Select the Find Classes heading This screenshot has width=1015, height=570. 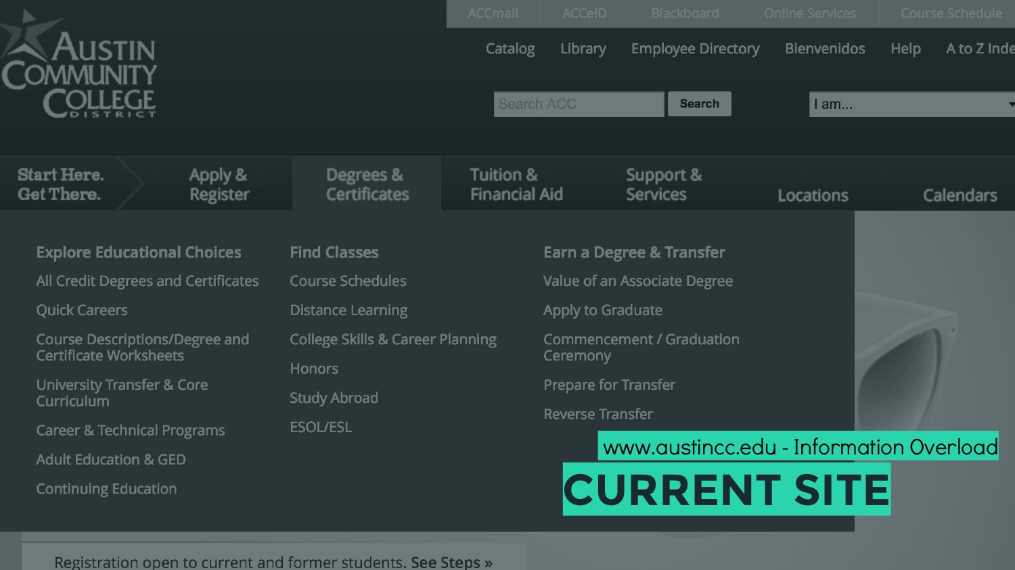[334, 252]
